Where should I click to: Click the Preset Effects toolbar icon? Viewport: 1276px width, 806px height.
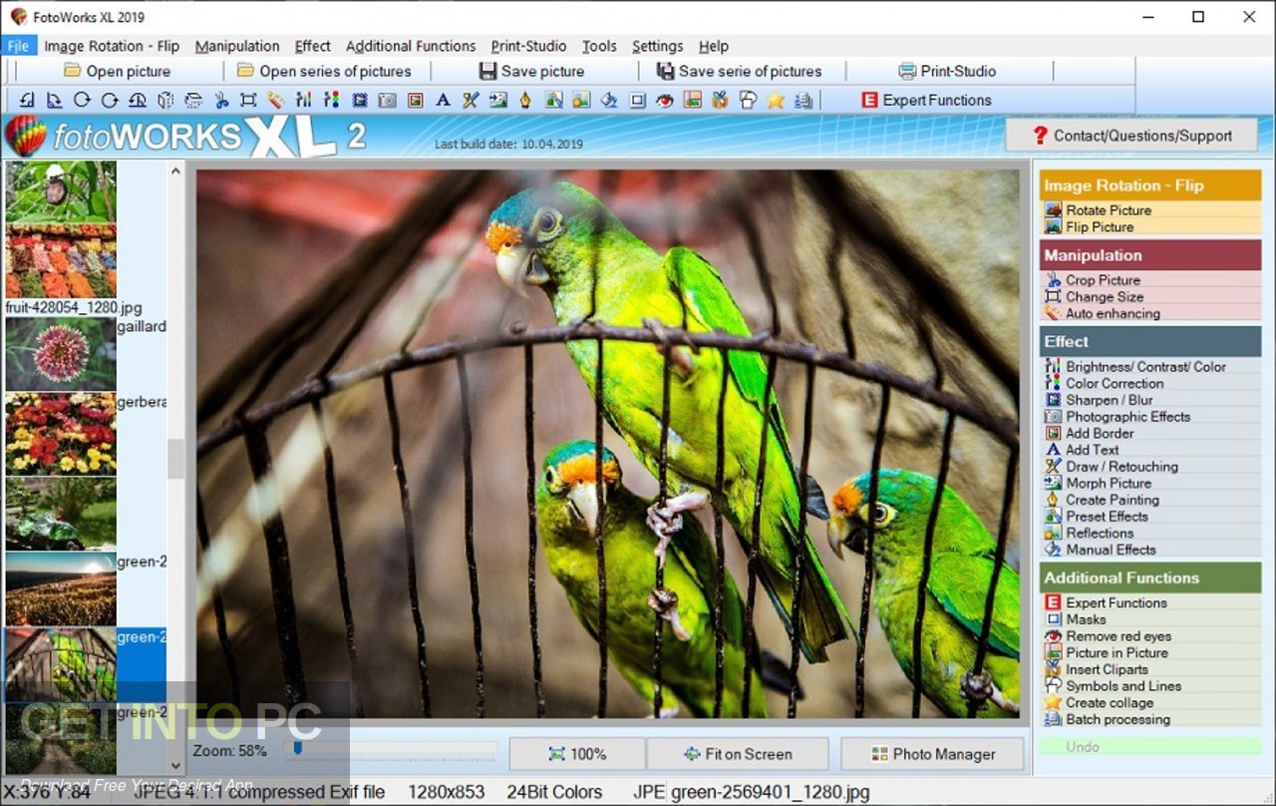point(554,100)
